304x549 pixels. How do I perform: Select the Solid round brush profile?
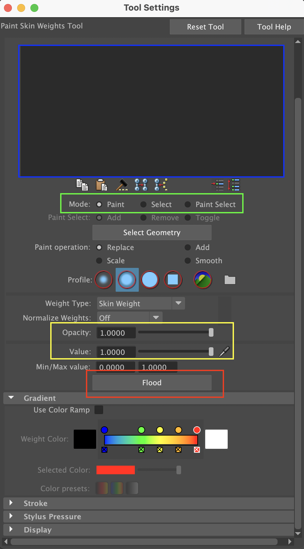150,280
